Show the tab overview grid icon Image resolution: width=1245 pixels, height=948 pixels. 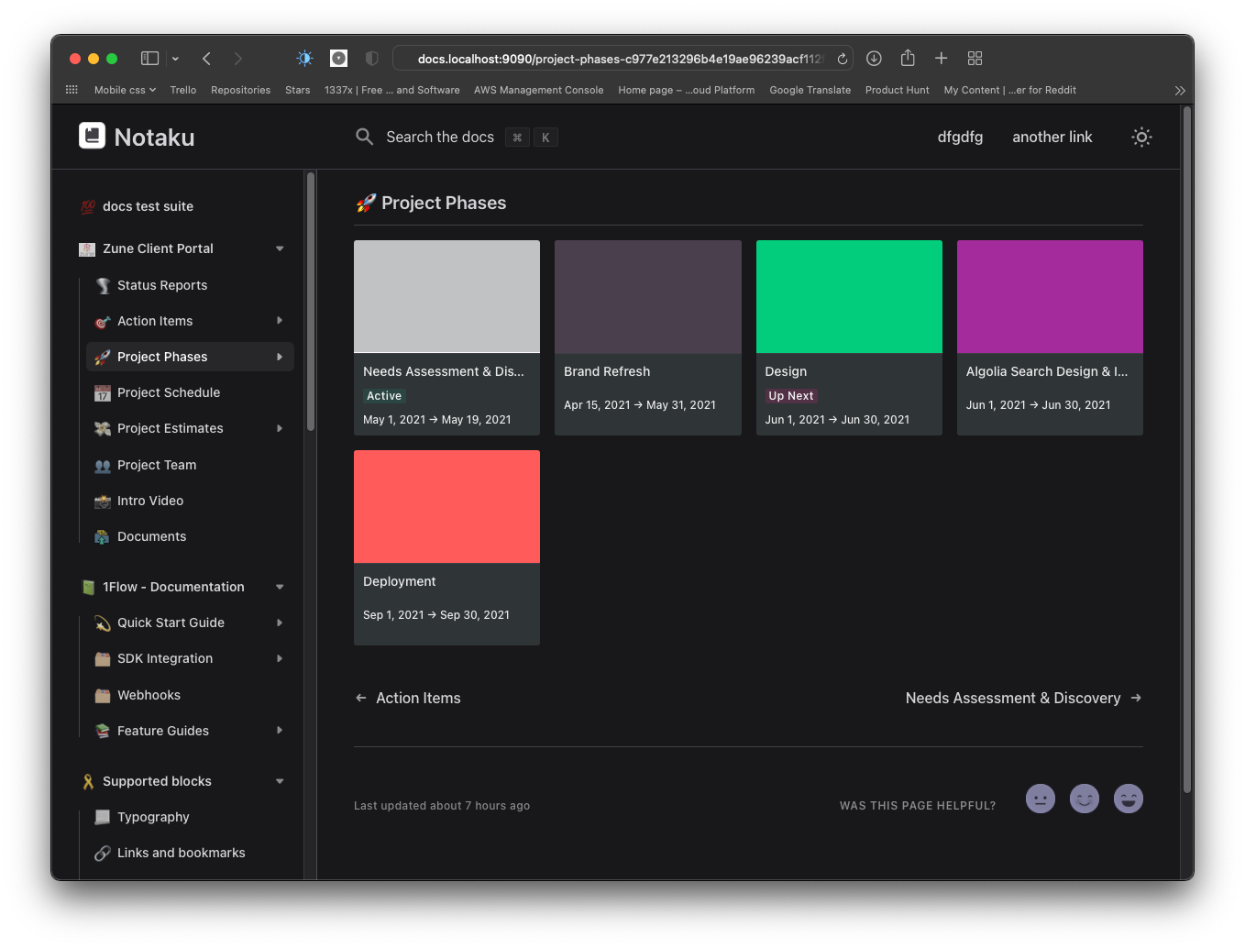[975, 59]
